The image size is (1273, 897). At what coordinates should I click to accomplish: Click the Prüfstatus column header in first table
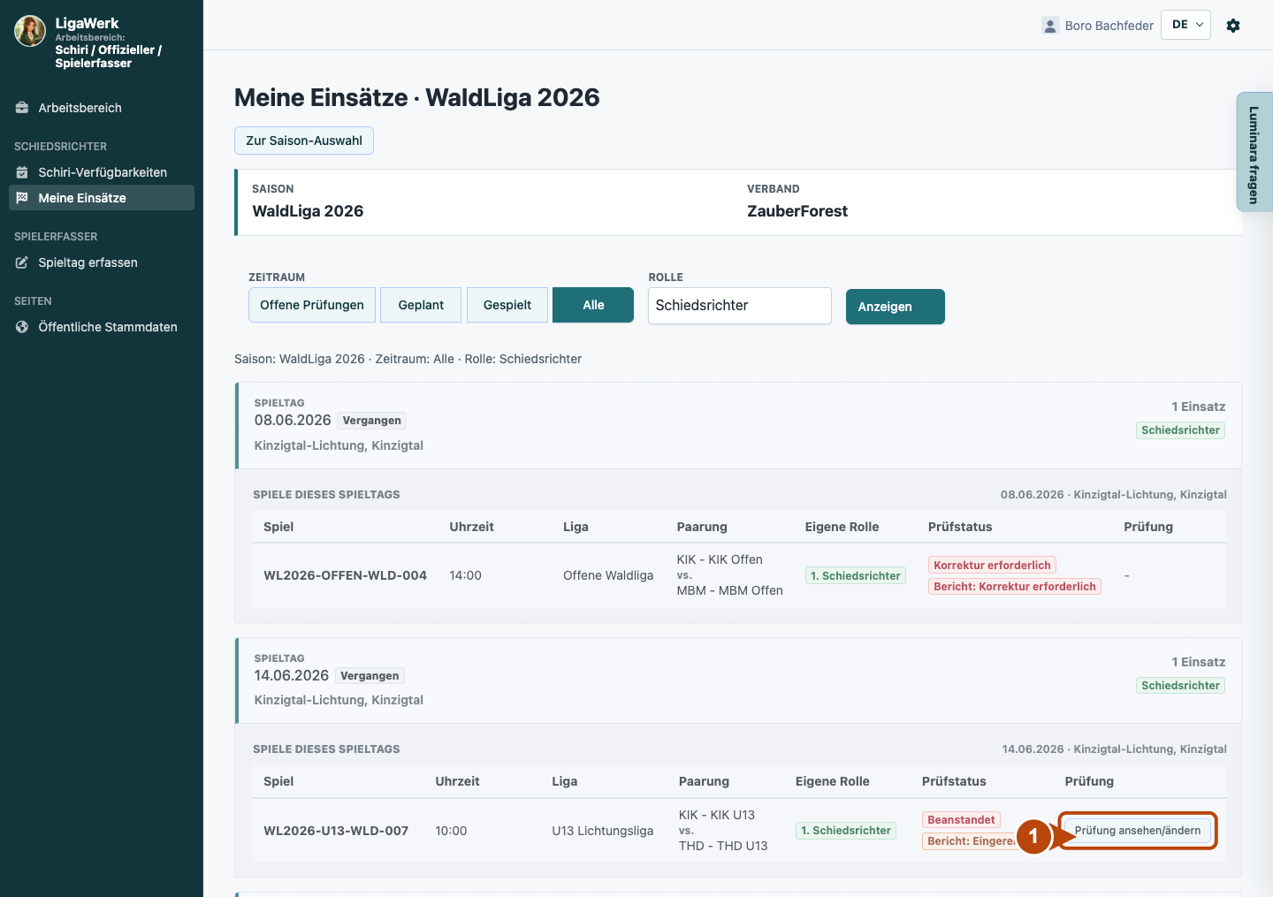[960, 527]
